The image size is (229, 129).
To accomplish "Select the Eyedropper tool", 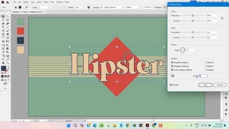I will point(3,52).
